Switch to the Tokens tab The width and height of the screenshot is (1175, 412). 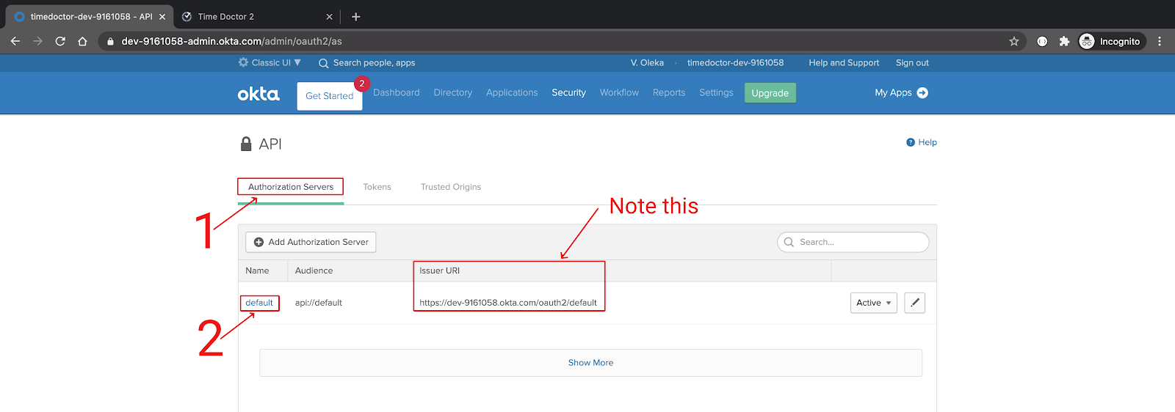tap(377, 187)
